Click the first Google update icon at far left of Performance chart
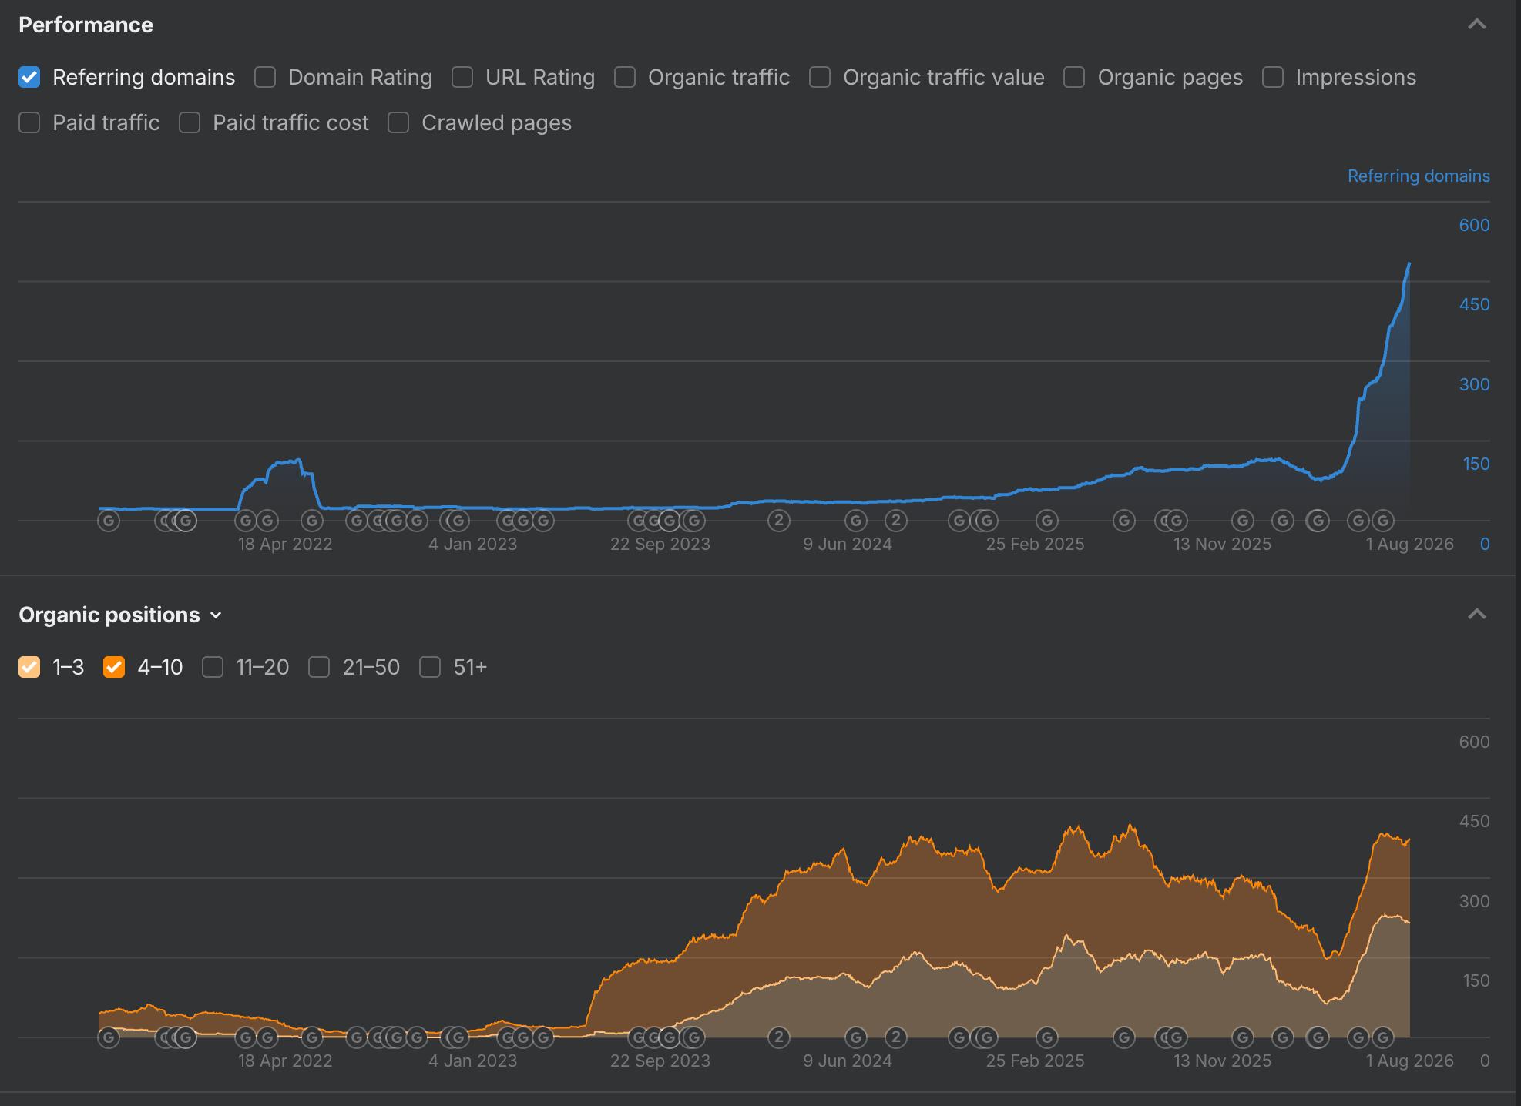The height and width of the screenshot is (1106, 1521). point(109,521)
